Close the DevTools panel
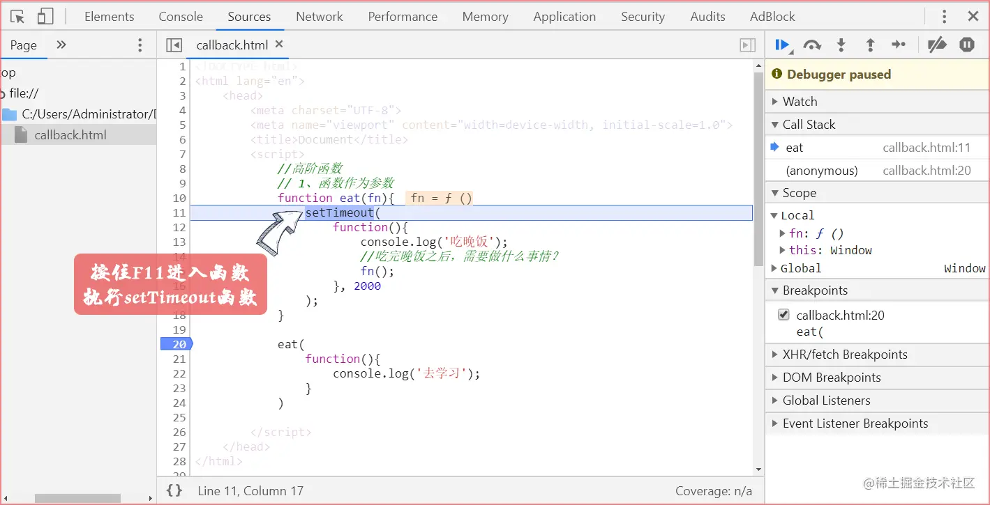The image size is (990, 505). point(973,17)
